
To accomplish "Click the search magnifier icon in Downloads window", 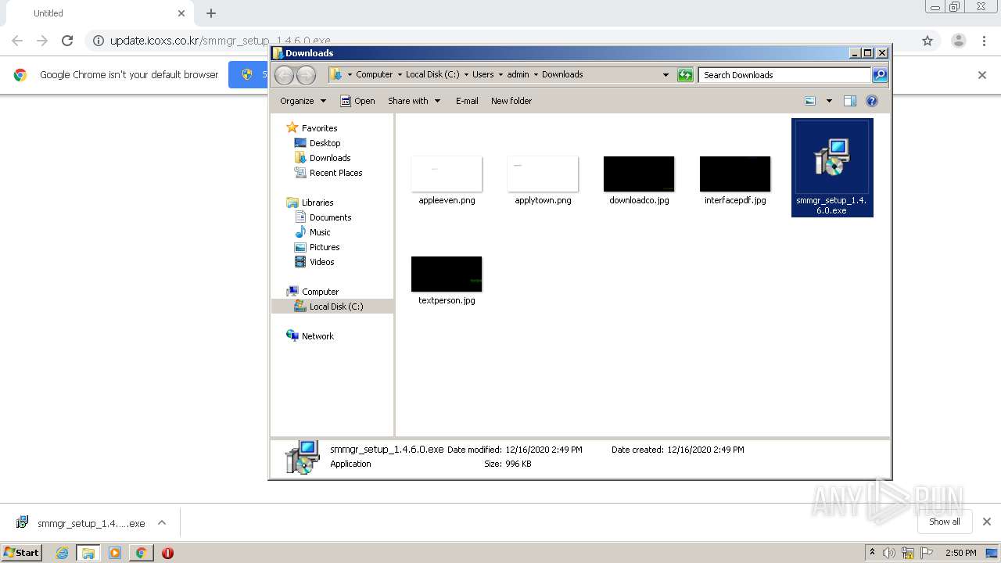I will [x=880, y=75].
